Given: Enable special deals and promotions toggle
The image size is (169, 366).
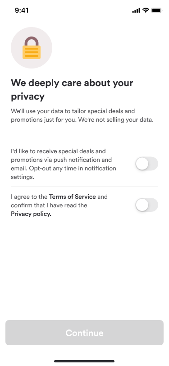Looking at the screenshot, I should pyautogui.click(x=147, y=164).
